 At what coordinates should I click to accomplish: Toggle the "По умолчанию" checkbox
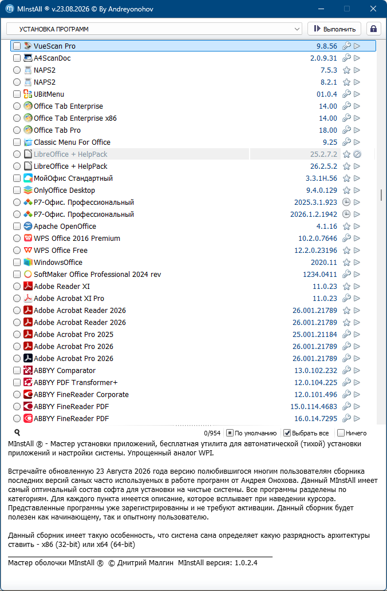[x=230, y=433]
